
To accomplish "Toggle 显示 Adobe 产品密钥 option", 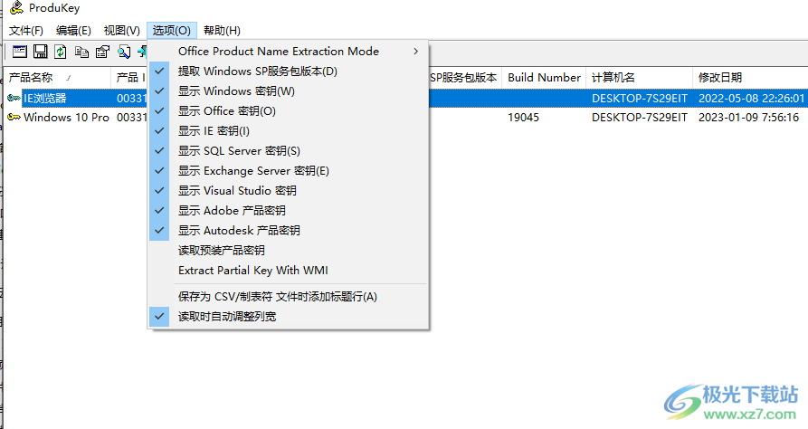I will pyautogui.click(x=289, y=210).
